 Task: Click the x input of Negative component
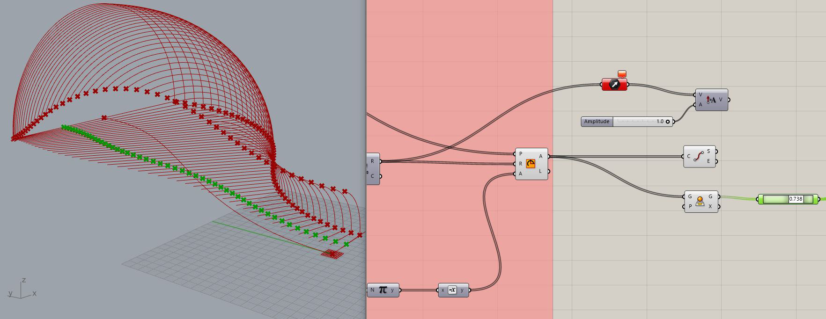[443, 290]
